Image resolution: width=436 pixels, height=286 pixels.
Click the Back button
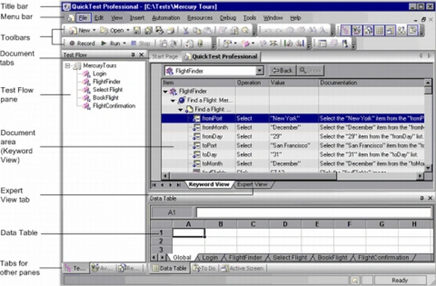coord(283,71)
